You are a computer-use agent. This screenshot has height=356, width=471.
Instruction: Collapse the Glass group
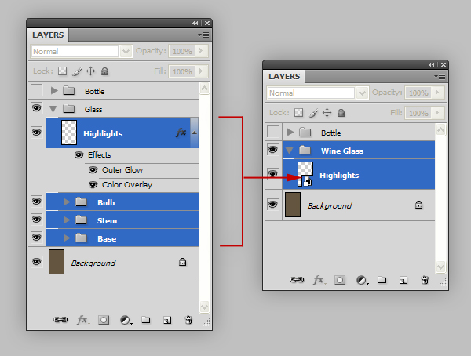(53, 109)
